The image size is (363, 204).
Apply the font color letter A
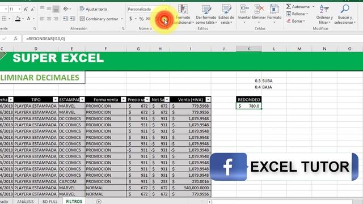click(x=29, y=19)
